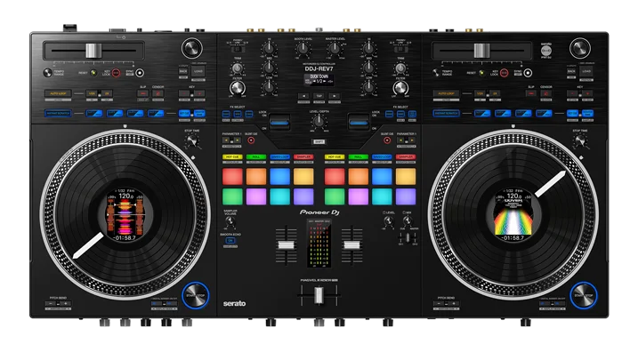The image size is (638, 352).
Task: Click the MAGVEL crossfader handle
Action: 319,295
